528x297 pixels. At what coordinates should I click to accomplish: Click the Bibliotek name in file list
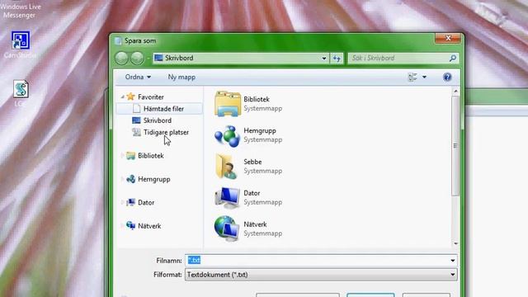[257, 99]
